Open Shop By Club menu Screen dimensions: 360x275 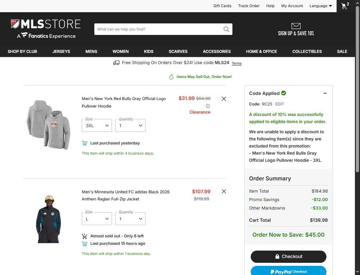pos(22,52)
